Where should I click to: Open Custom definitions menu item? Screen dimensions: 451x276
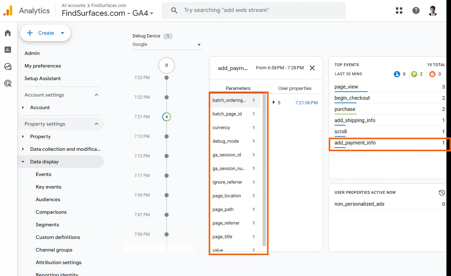[58, 237]
